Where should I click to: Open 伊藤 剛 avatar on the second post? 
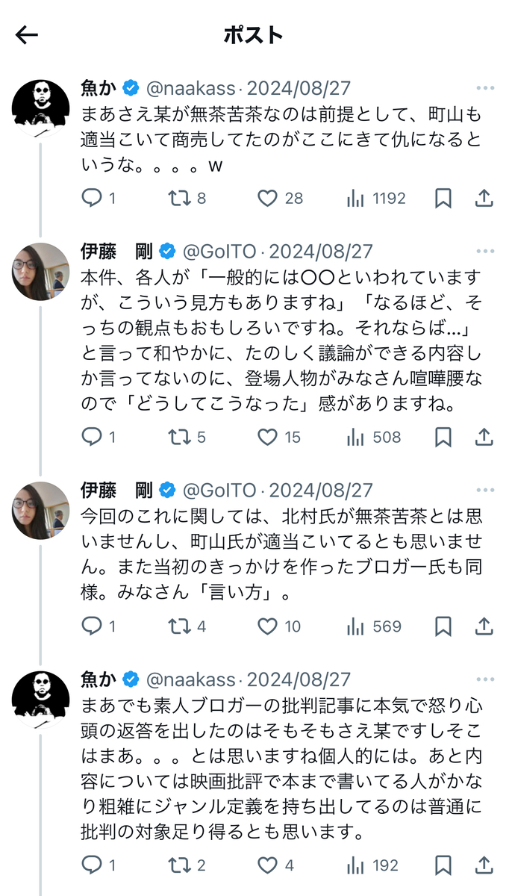click(41, 271)
